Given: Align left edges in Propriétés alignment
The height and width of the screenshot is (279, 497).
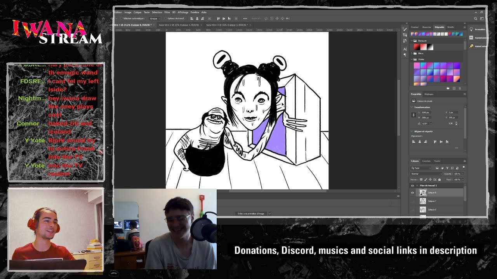Looking at the screenshot, I should [414, 142].
